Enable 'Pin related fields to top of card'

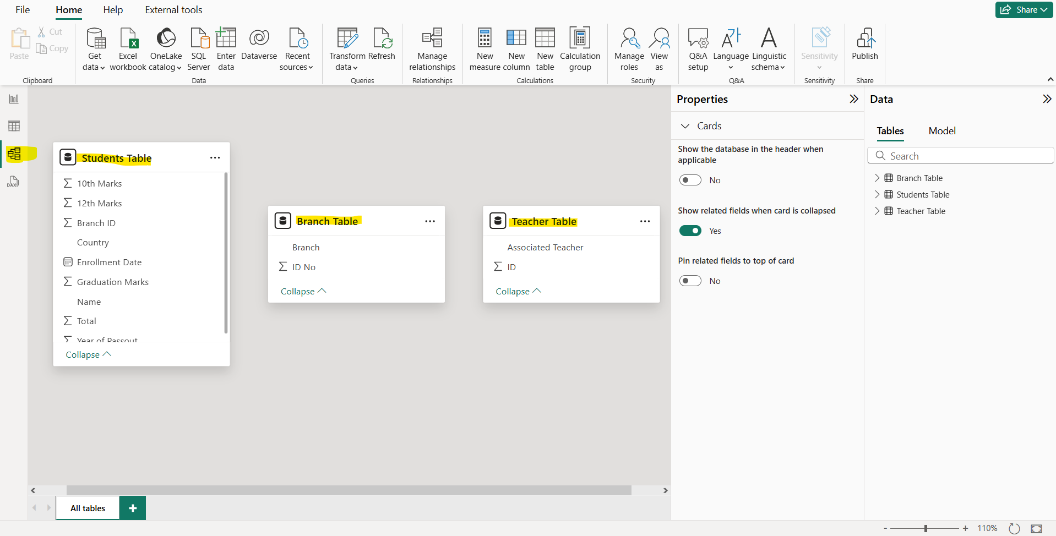690,281
